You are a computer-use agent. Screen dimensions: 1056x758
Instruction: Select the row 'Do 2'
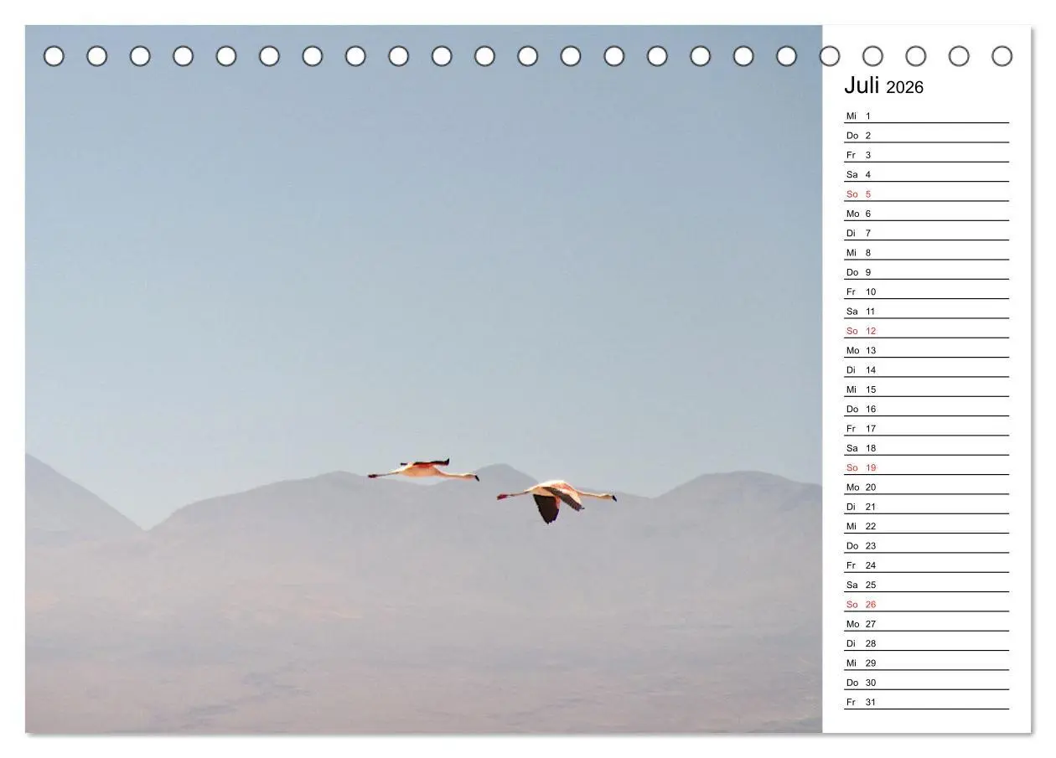pyautogui.click(x=926, y=135)
